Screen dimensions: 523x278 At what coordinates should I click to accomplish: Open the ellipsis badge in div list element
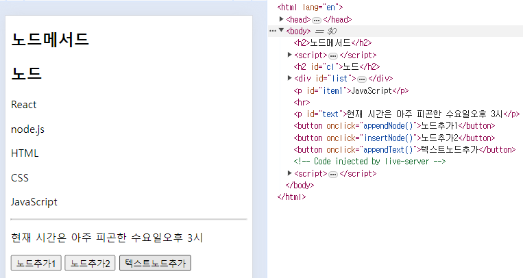(362, 79)
